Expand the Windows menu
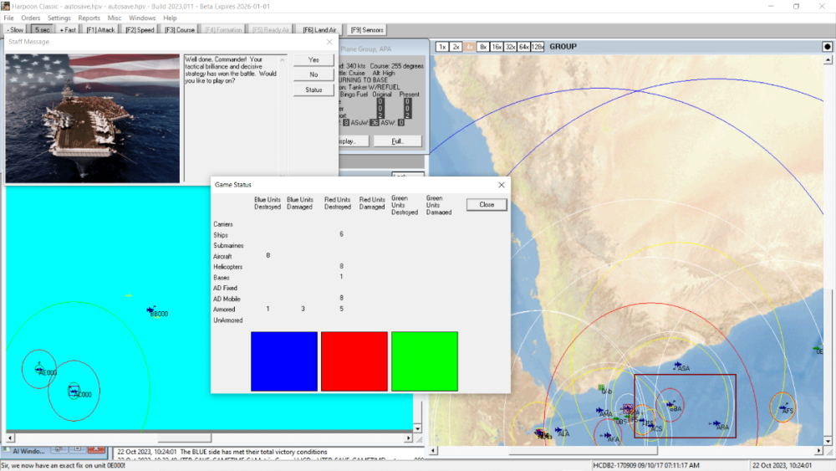Viewport: 836px width, 471px height. point(142,18)
